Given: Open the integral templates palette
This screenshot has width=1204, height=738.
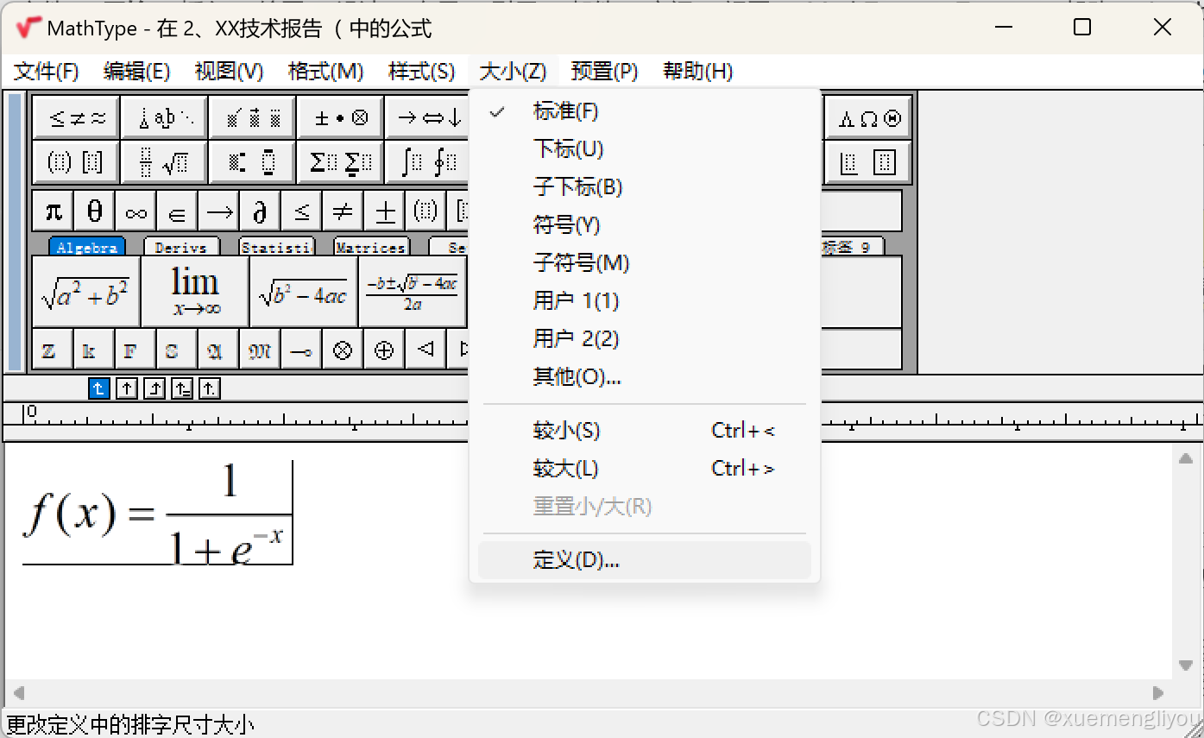Looking at the screenshot, I should (427, 161).
